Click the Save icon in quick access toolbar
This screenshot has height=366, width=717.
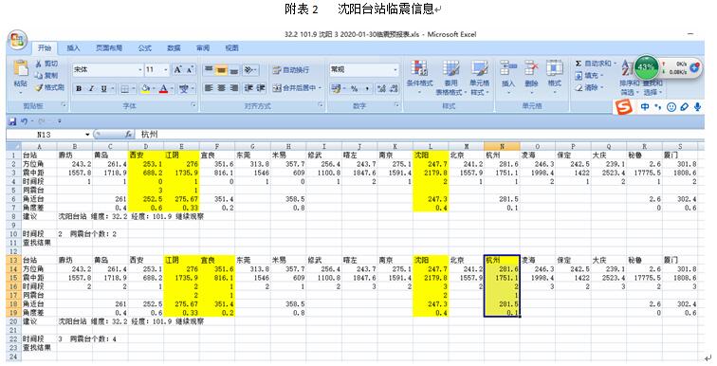click(12, 121)
